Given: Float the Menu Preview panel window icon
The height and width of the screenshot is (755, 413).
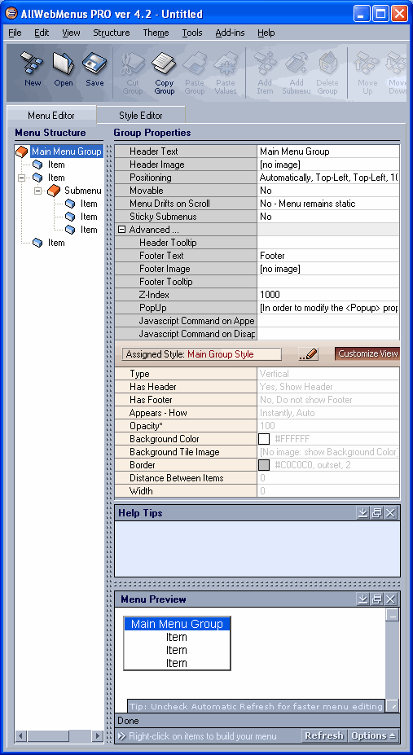Looking at the screenshot, I should tap(377, 599).
